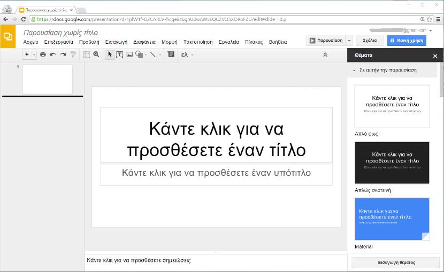Click zoom to fit icon
The height and width of the screenshot is (272, 444).
pyautogui.click(x=86, y=55)
